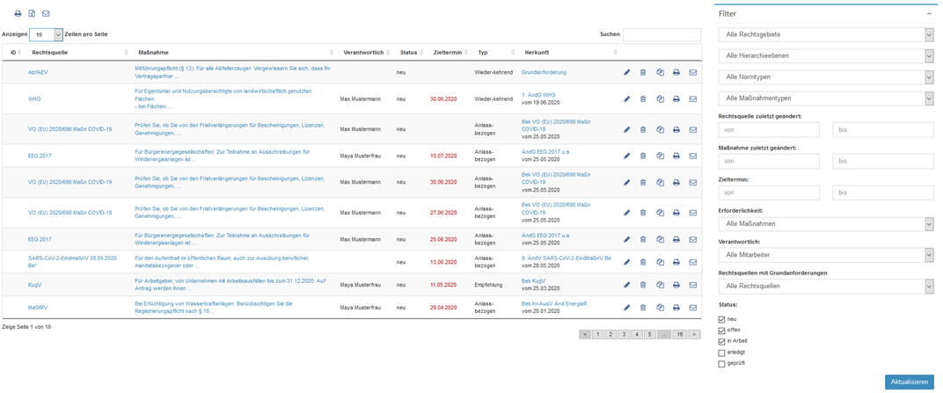Sort table by Status column

[x=411, y=52]
